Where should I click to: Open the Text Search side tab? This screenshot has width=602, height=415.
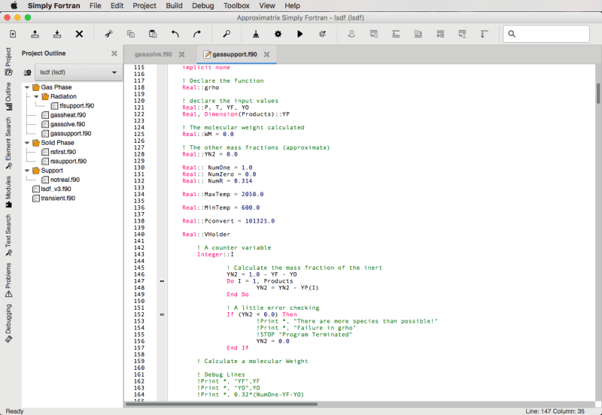(8, 235)
